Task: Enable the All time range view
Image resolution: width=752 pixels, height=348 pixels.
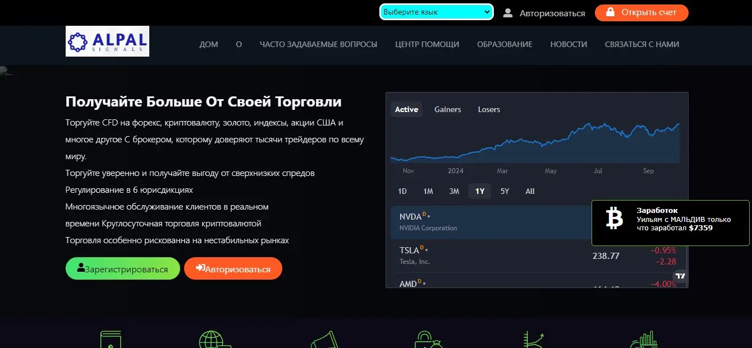Action: [x=529, y=191]
